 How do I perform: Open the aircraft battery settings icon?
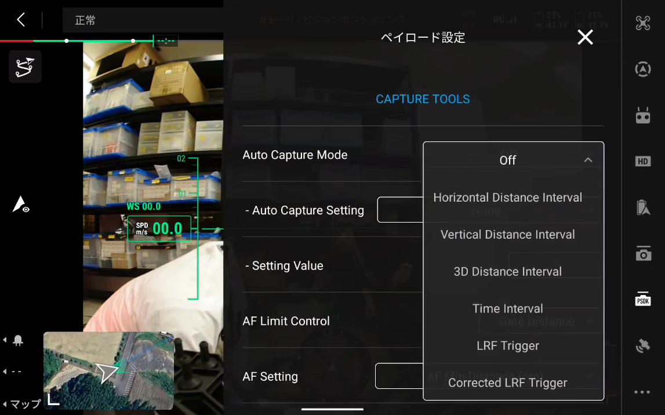(x=642, y=208)
